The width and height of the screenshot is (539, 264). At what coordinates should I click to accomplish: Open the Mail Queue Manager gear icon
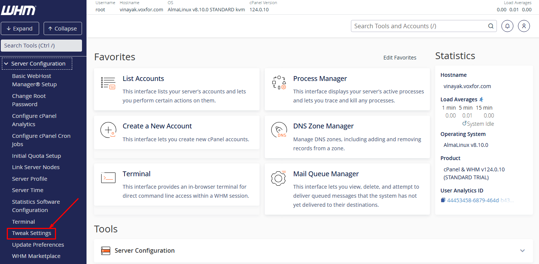tap(278, 178)
